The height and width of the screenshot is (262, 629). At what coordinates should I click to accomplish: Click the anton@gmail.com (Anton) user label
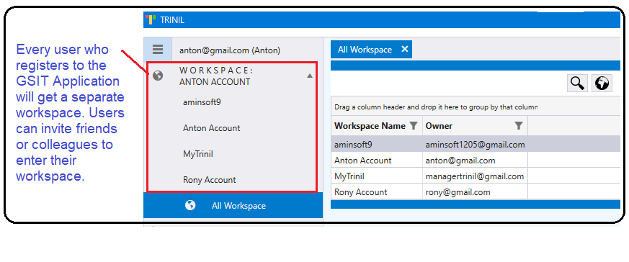pyautogui.click(x=229, y=50)
